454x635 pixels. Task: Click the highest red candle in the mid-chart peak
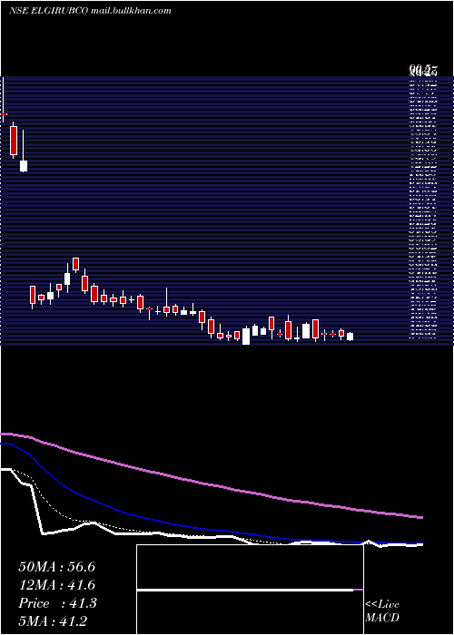[75, 265]
